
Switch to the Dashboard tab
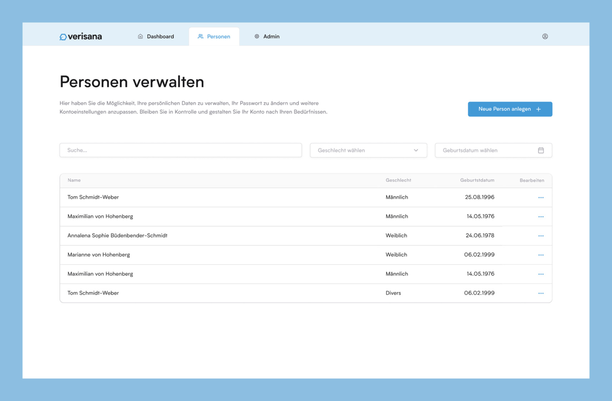click(160, 36)
